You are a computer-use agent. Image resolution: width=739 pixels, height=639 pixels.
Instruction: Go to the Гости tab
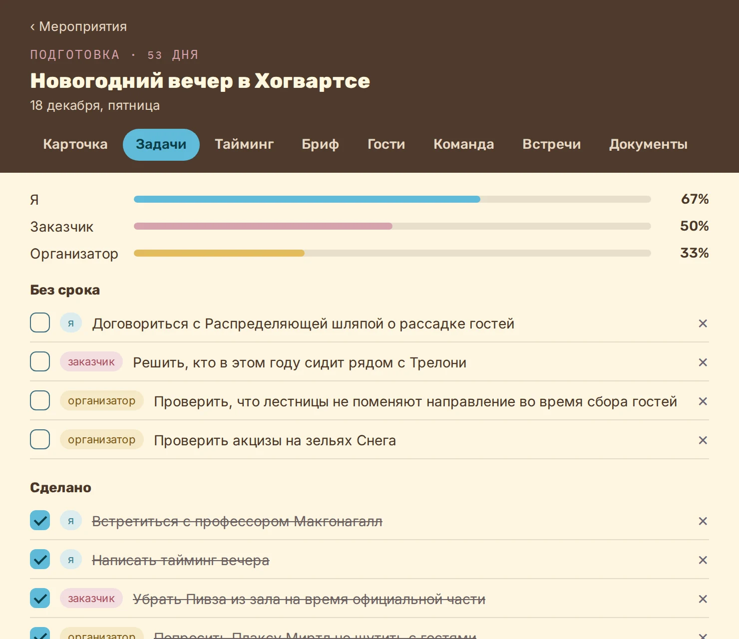tap(386, 144)
